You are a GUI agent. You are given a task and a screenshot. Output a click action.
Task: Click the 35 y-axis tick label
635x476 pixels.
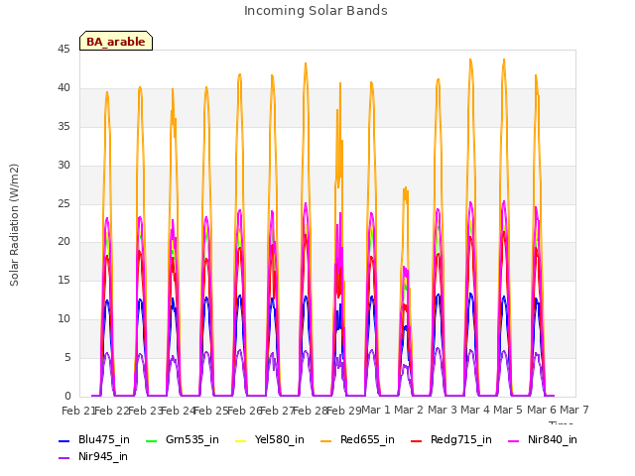(63, 127)
